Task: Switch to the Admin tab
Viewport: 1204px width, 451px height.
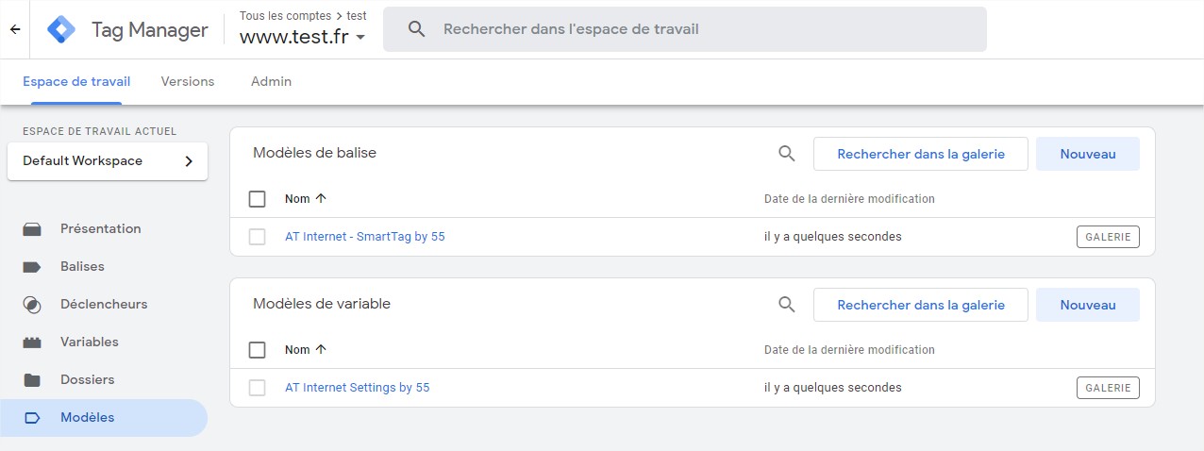Action: tap(271, 82)
